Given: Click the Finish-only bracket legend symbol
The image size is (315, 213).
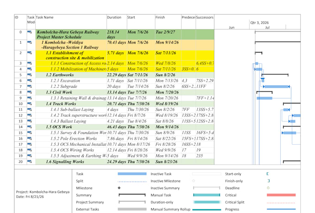Looking at the screenshot, I should point(269,181).
